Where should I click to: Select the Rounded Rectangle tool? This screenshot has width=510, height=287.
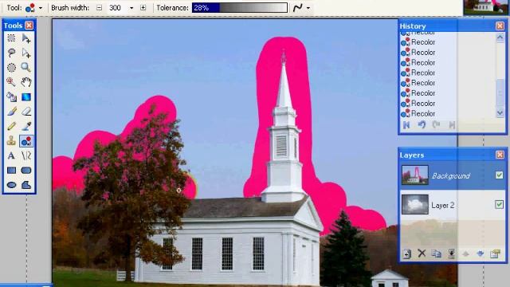26,170
